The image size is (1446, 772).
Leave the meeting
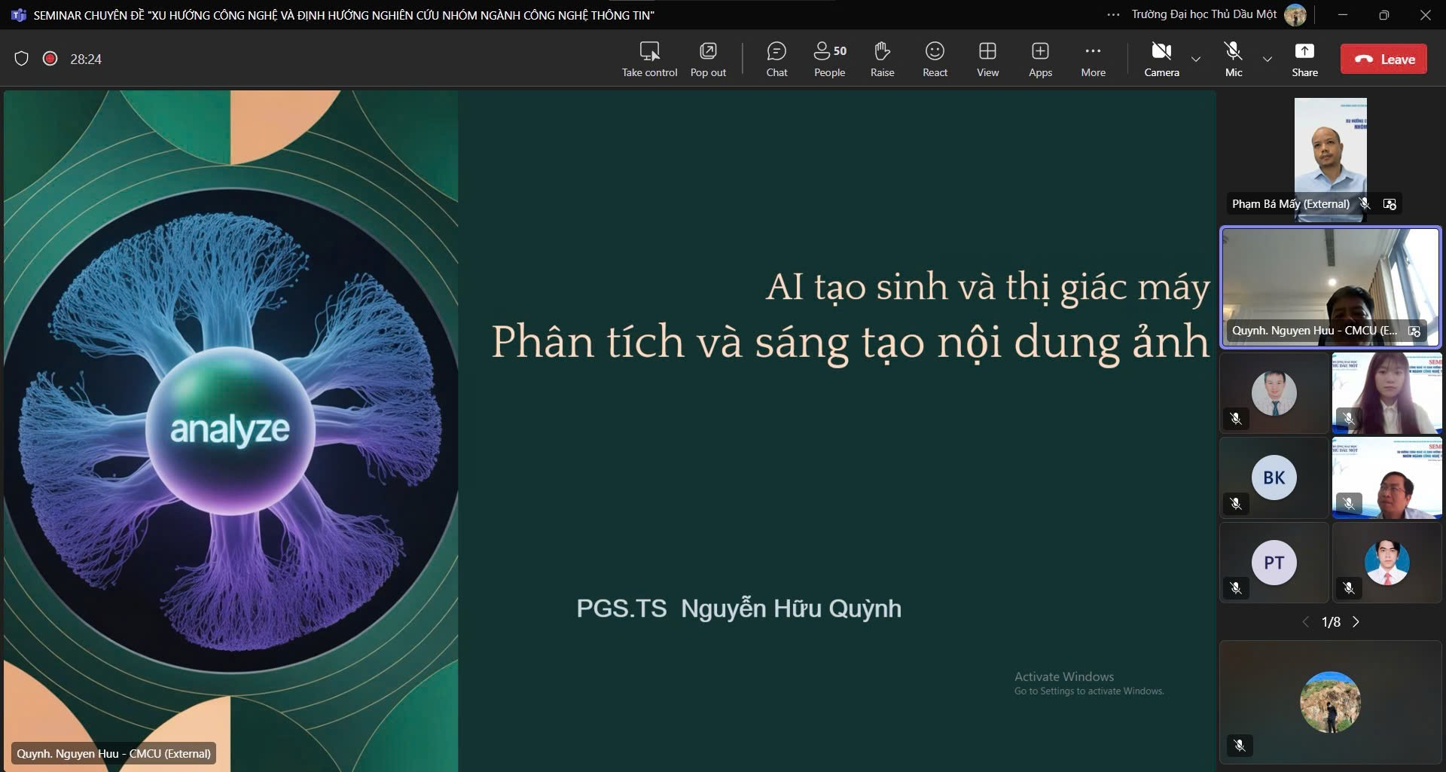(1383, 59)
